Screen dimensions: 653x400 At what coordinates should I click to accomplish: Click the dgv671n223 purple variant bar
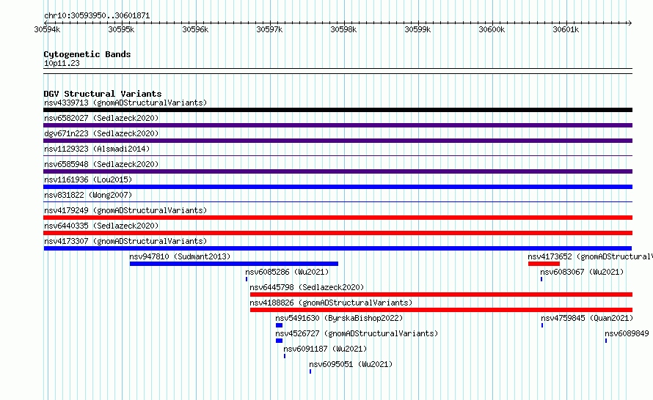click(338, 141)
